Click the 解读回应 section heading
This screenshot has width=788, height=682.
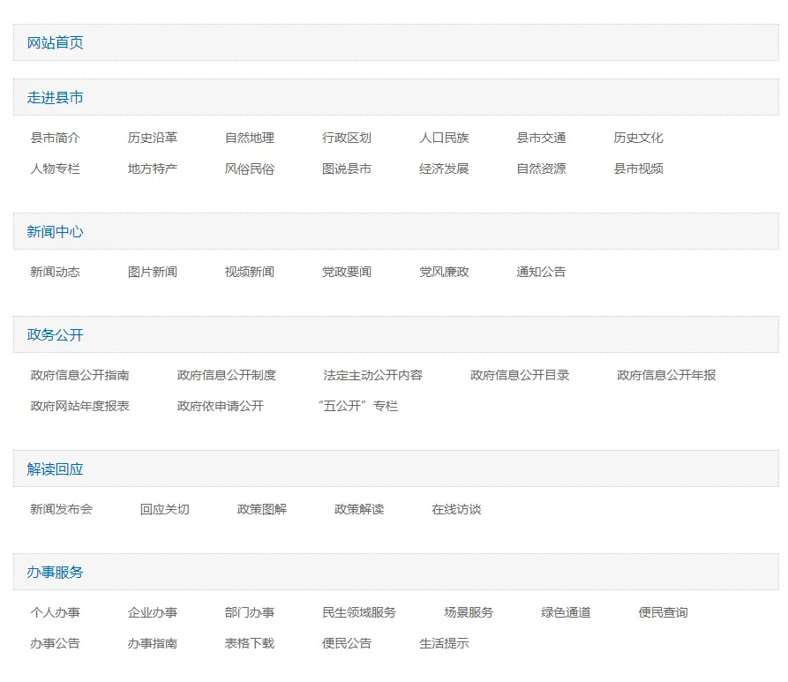coord(55,468)
